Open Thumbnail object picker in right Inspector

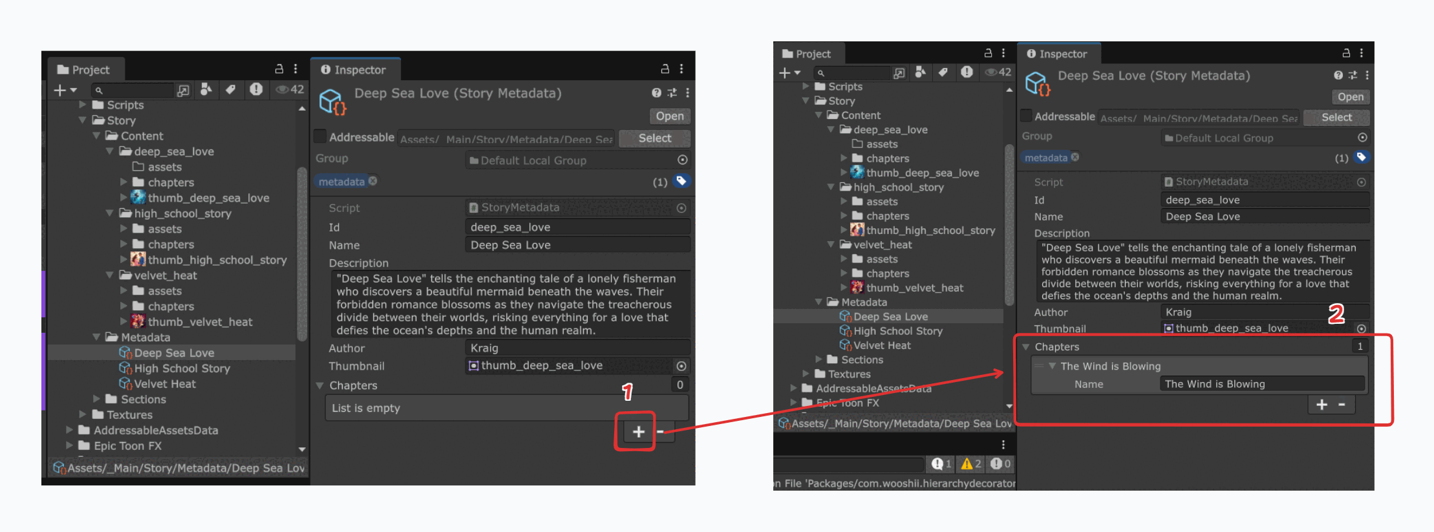pos(1362,328)
